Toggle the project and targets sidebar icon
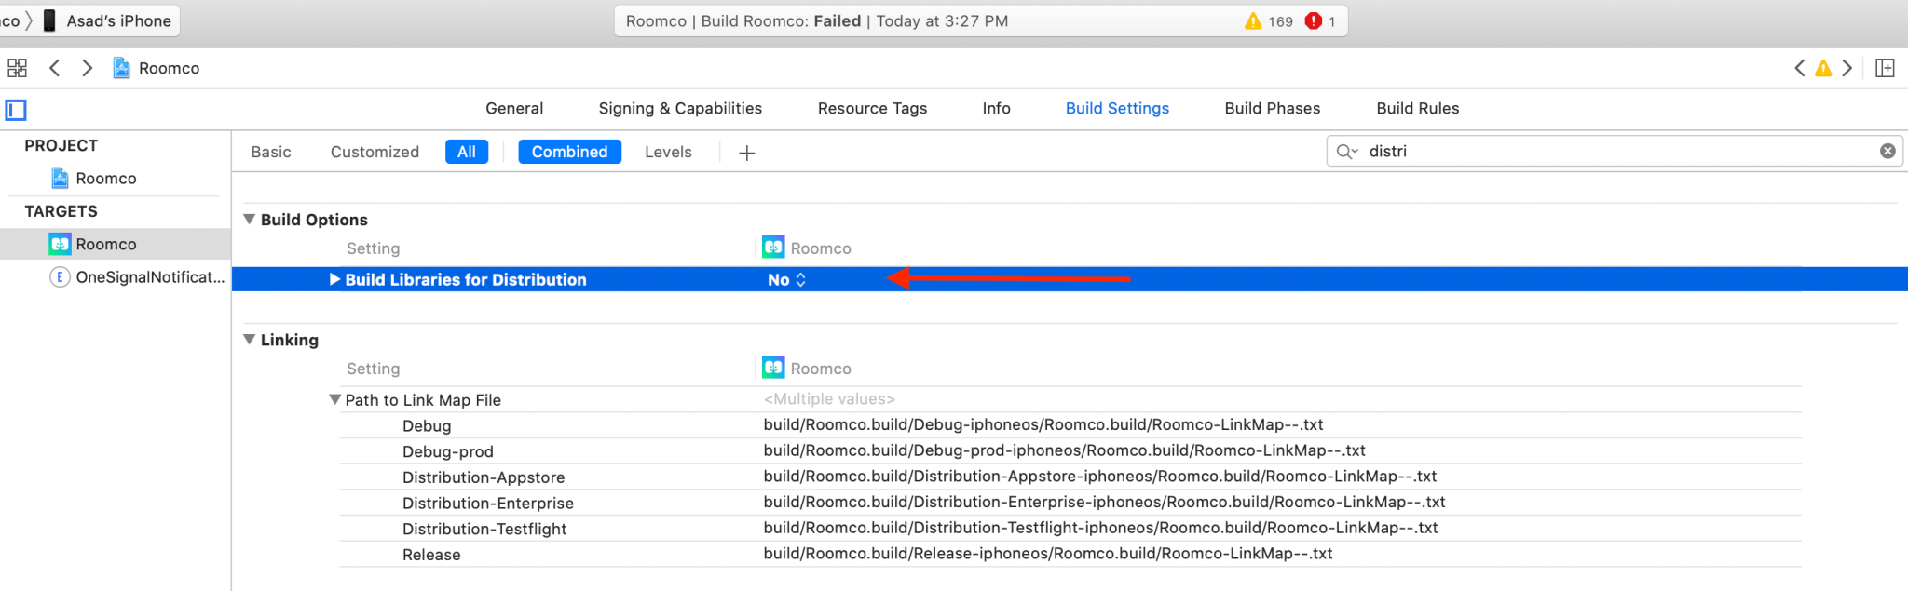The width and height of the screenshot is (1908, 591). point(16,110)
